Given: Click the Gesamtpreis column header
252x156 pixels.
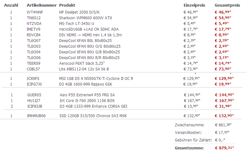Looking at the screenshot, I should pyautogui.click(x=227, y=5).
